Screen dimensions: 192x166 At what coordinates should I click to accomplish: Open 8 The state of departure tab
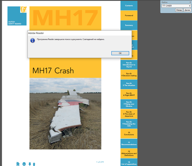click(129, 114)
